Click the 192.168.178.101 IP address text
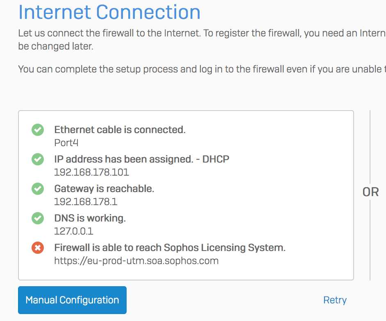The image size is (386, 321). [91, 172]
